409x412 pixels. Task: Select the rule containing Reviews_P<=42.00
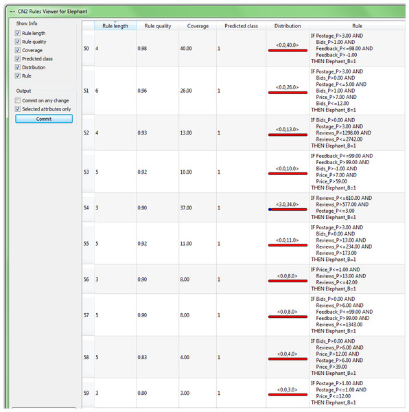[357, 279]
